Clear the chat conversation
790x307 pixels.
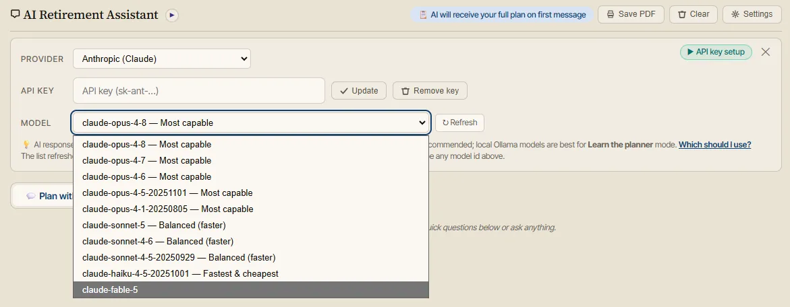[694, 14]
